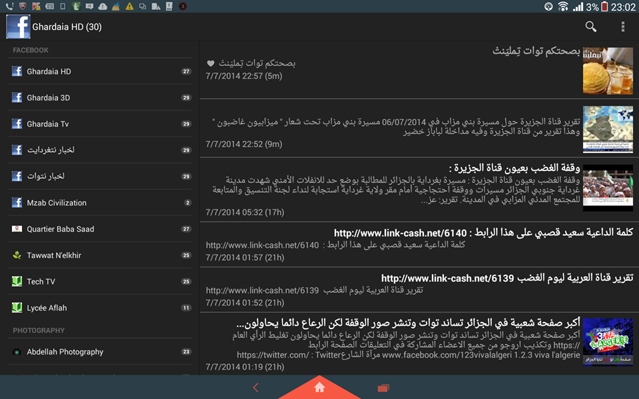
Task: Go back with the navigation arrow
Action: click(x=256, y=388)
